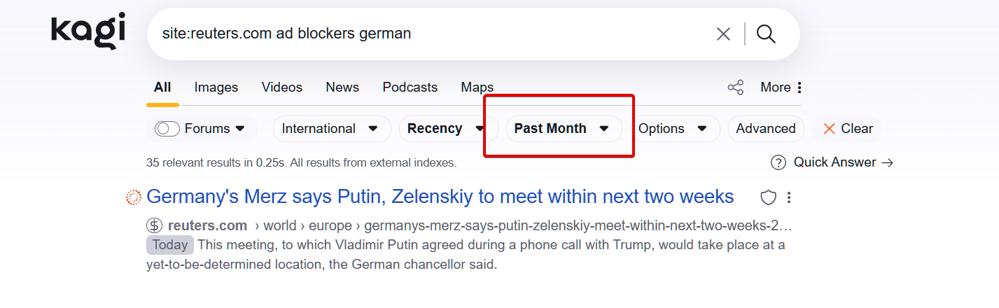Clear the search query with X icon
The image size is (999, 308).
tap(723, 34)
